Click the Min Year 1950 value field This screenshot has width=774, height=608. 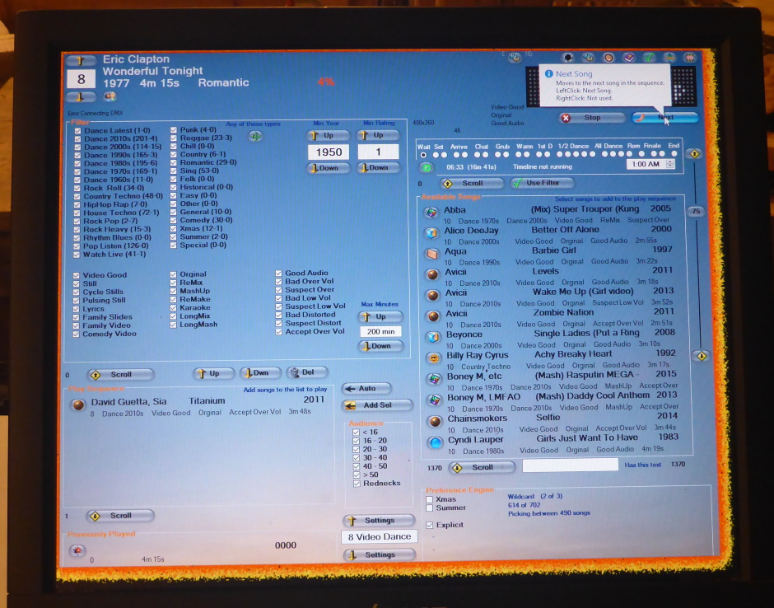coord(329,152)
